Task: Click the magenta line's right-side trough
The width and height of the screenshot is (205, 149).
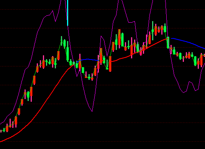Action: (184, 93)
